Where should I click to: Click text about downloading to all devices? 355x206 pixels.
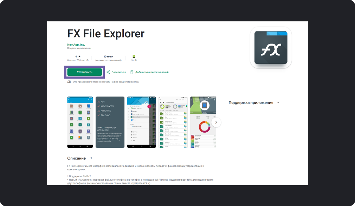(x=106, y=82)
